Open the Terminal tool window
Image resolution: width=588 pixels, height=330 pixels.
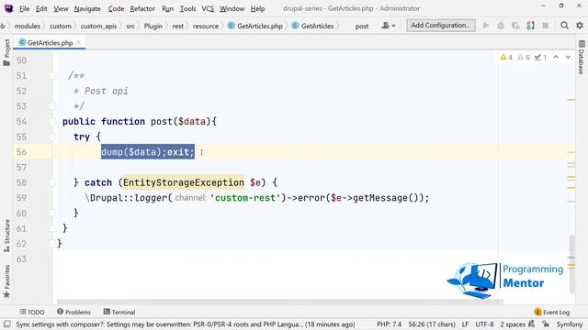pos(119,312)
